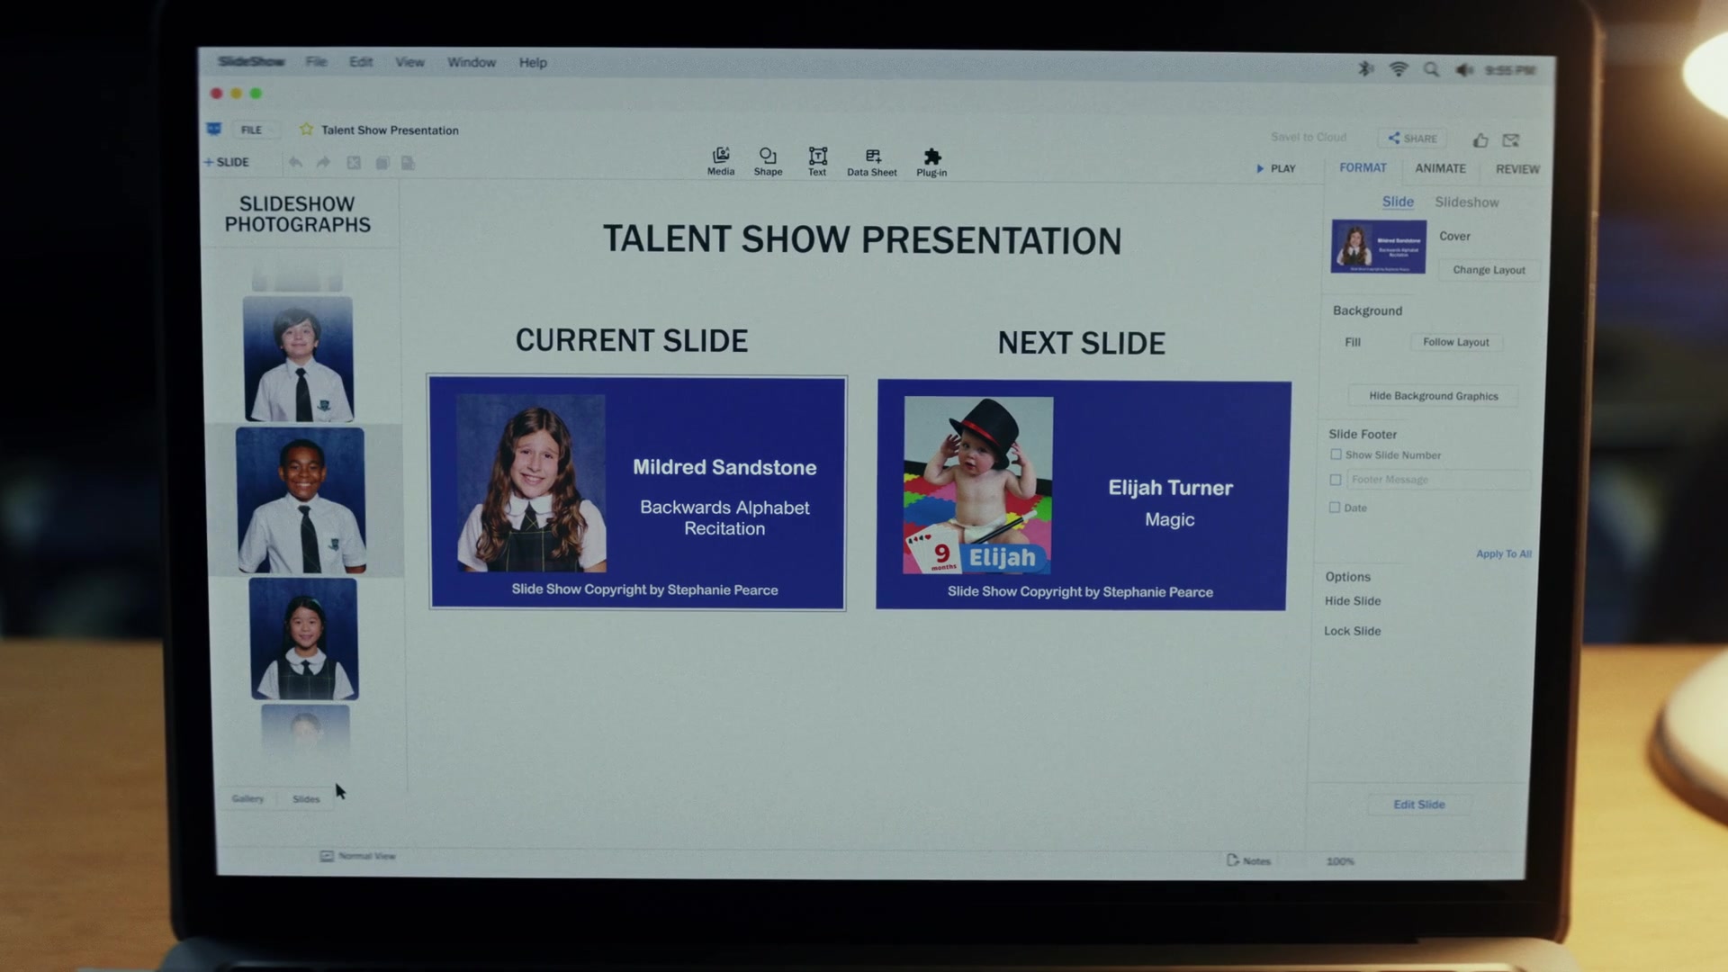Screen dimensions: 1728x972
Task: Click Change Layout
Action: (x=1489, y=270)
